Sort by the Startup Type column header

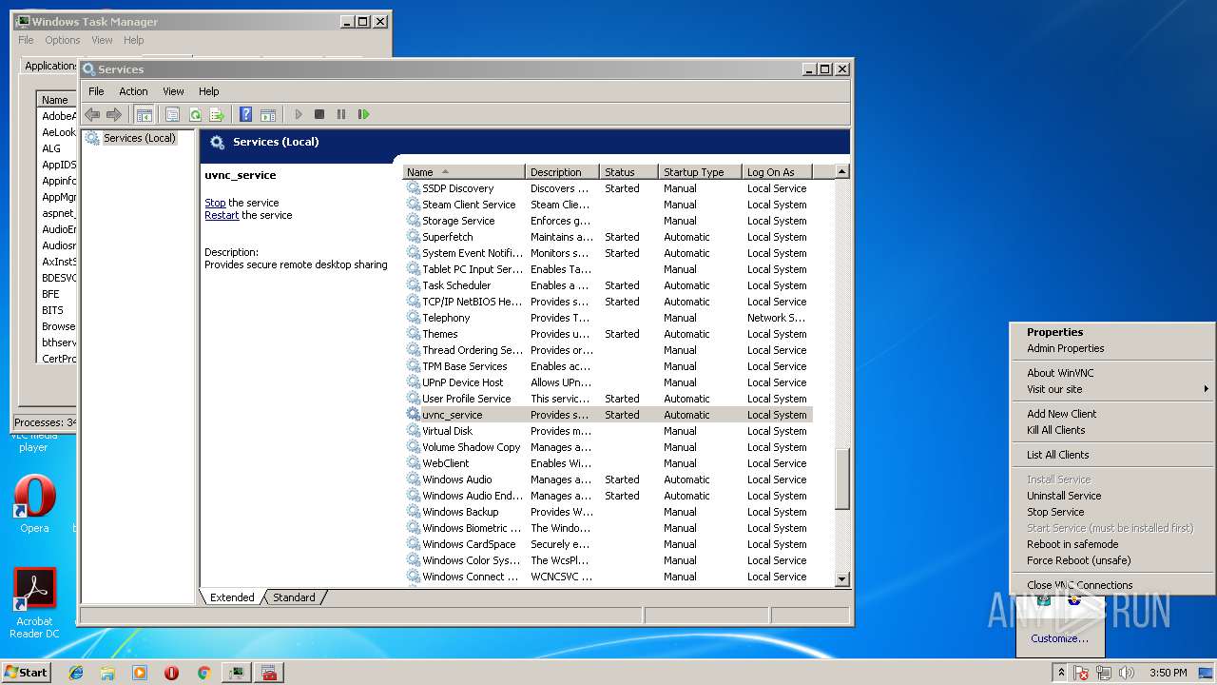(700, 172)
